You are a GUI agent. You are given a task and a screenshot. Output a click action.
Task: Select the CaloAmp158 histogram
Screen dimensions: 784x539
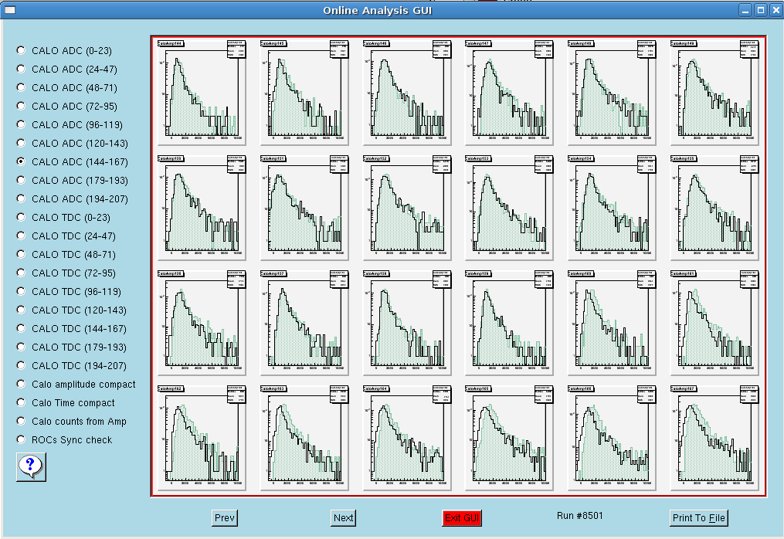(x=407, y=323)
